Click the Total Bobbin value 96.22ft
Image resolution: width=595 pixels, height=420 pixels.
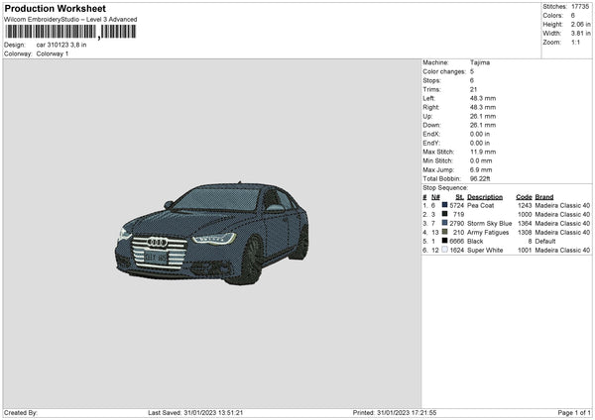481,178
